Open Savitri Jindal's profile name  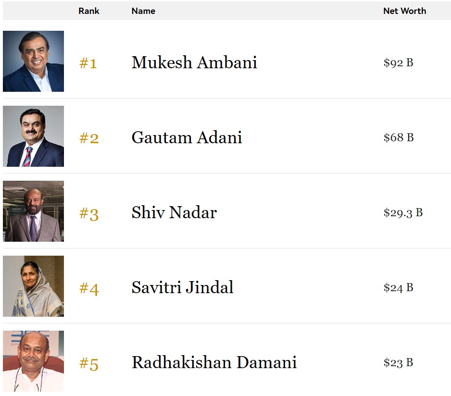click(x=182, y=287)
